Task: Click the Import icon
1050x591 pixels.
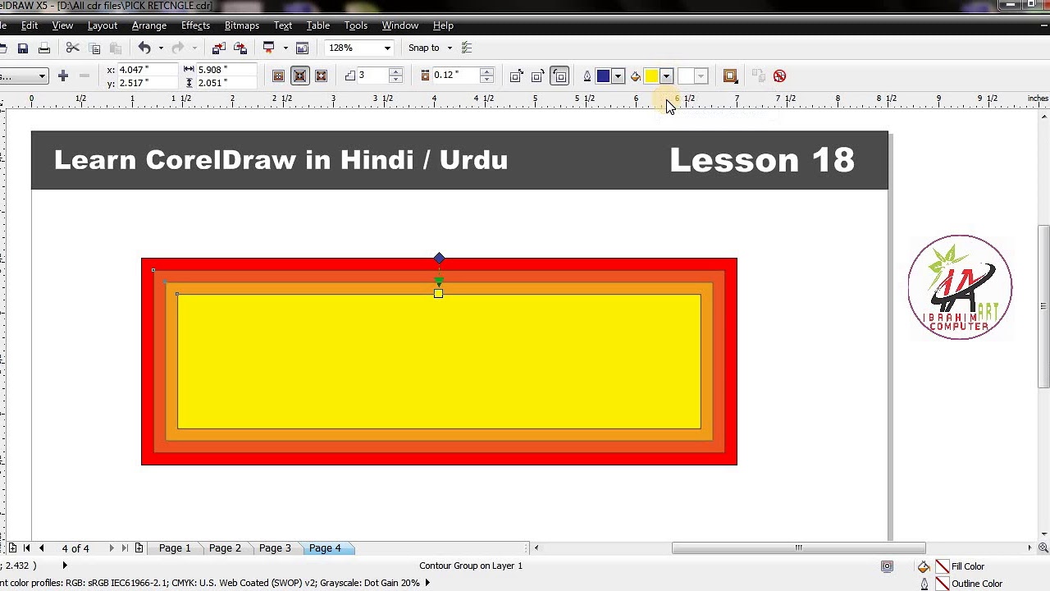Action: click(218, 48)
